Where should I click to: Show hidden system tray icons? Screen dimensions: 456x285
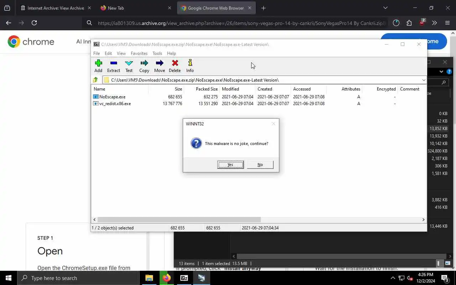click(x=393, y=278)
